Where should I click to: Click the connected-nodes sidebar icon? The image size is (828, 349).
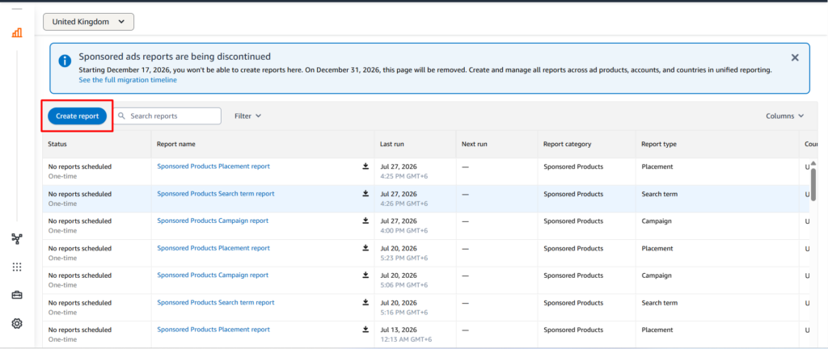pos(17,239)
